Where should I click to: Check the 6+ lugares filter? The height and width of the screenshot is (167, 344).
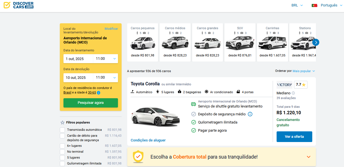tap(62, 146)
